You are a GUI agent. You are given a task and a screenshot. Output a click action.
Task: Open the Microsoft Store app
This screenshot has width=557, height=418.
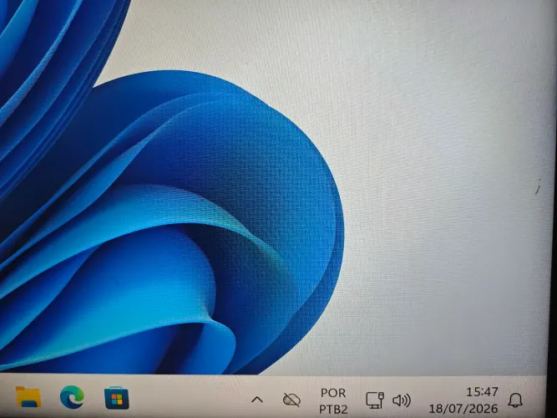tap(117, 398)
